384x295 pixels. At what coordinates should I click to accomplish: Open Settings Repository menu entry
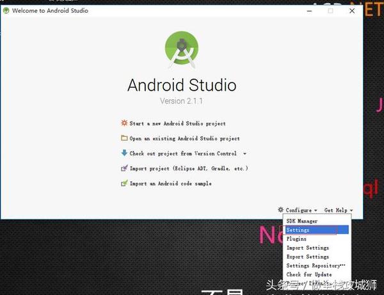coord(317,266)
